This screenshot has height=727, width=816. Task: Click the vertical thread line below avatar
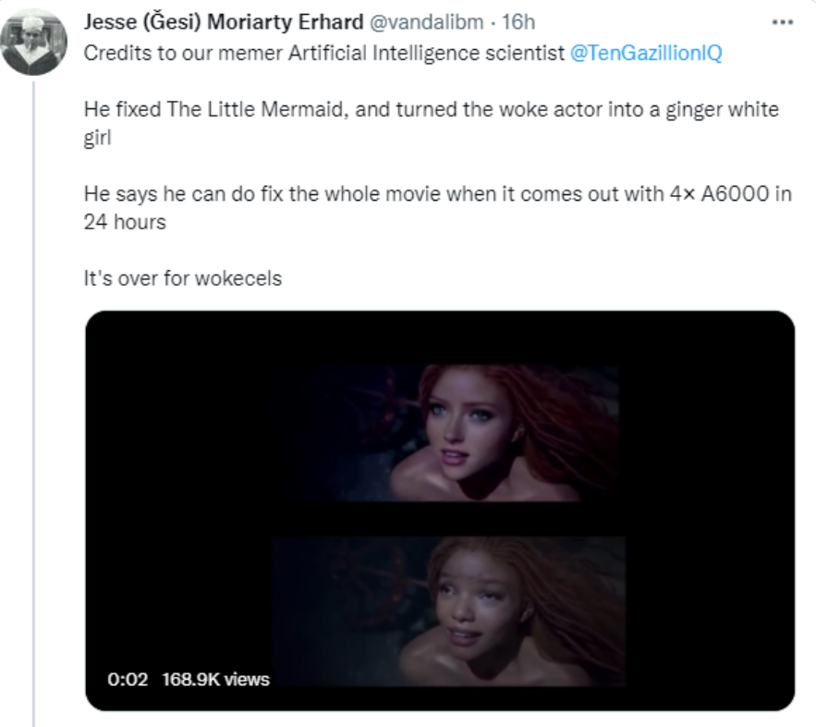tap(34, 403)
